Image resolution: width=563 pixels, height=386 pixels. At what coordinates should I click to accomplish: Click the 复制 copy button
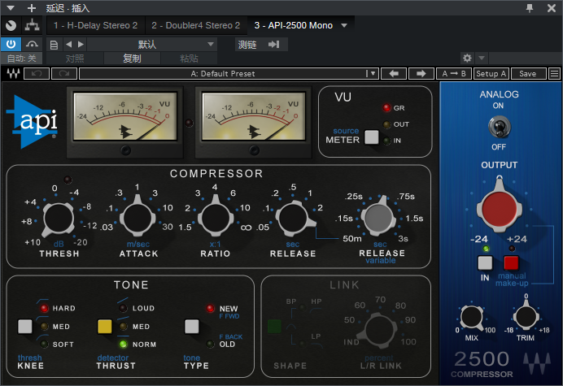(132, 59)
